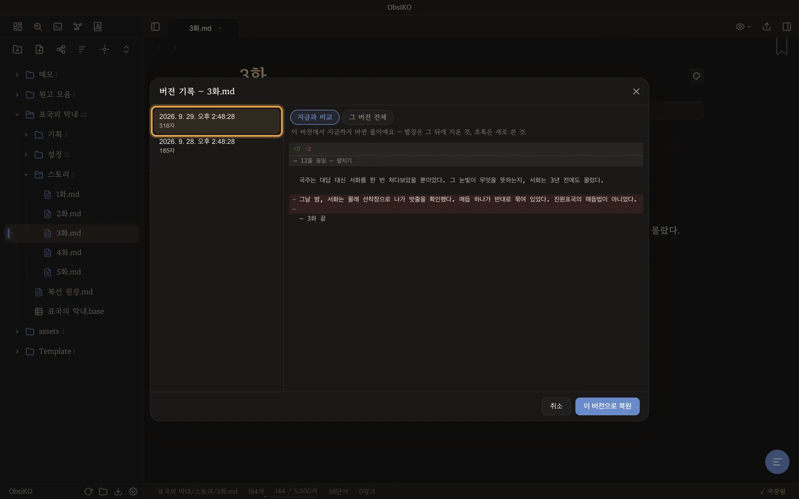Screen dimensions: 799x499
Task: Open the palette theme icon
Action: pos(697,76)
